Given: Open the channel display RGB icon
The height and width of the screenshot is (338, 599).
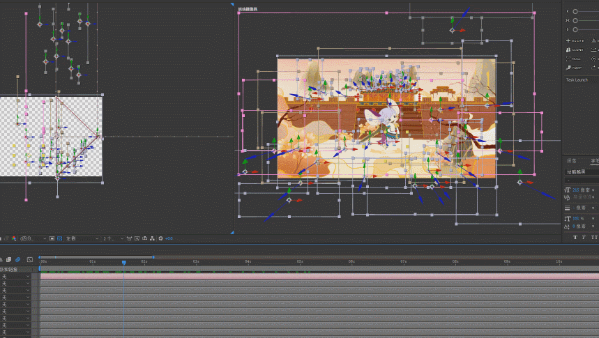Looking at the screenshot, I should pyautogui.click(x=14, y=238).
